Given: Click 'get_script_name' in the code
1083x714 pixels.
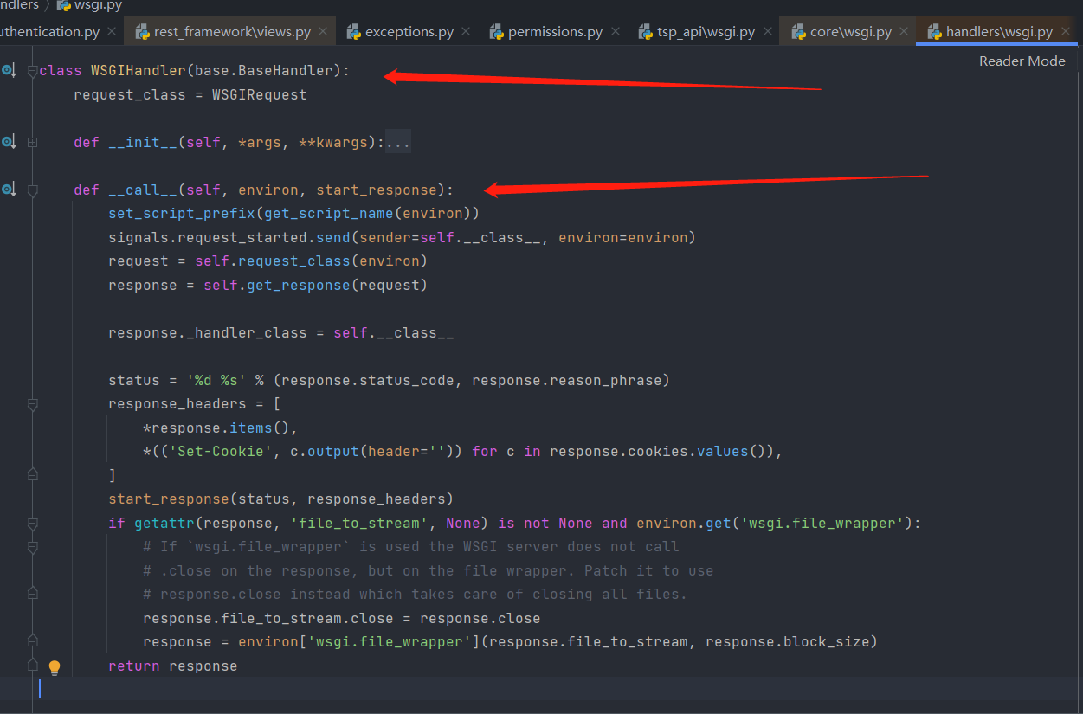Looking at the screenshot, I should tap(329, 214).
